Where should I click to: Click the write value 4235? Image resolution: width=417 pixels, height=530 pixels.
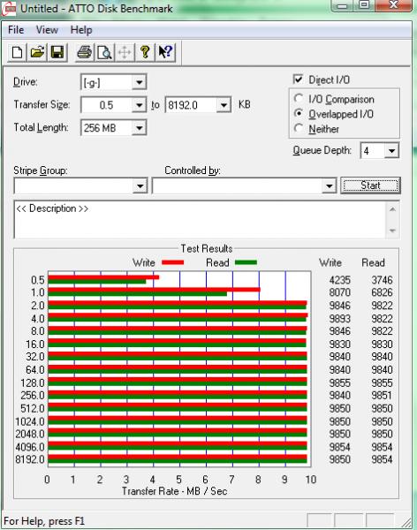click(339, 280)
